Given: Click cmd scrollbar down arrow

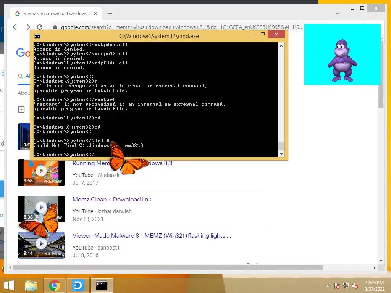Looking at the screenshot, I should [x=281, y=154].
